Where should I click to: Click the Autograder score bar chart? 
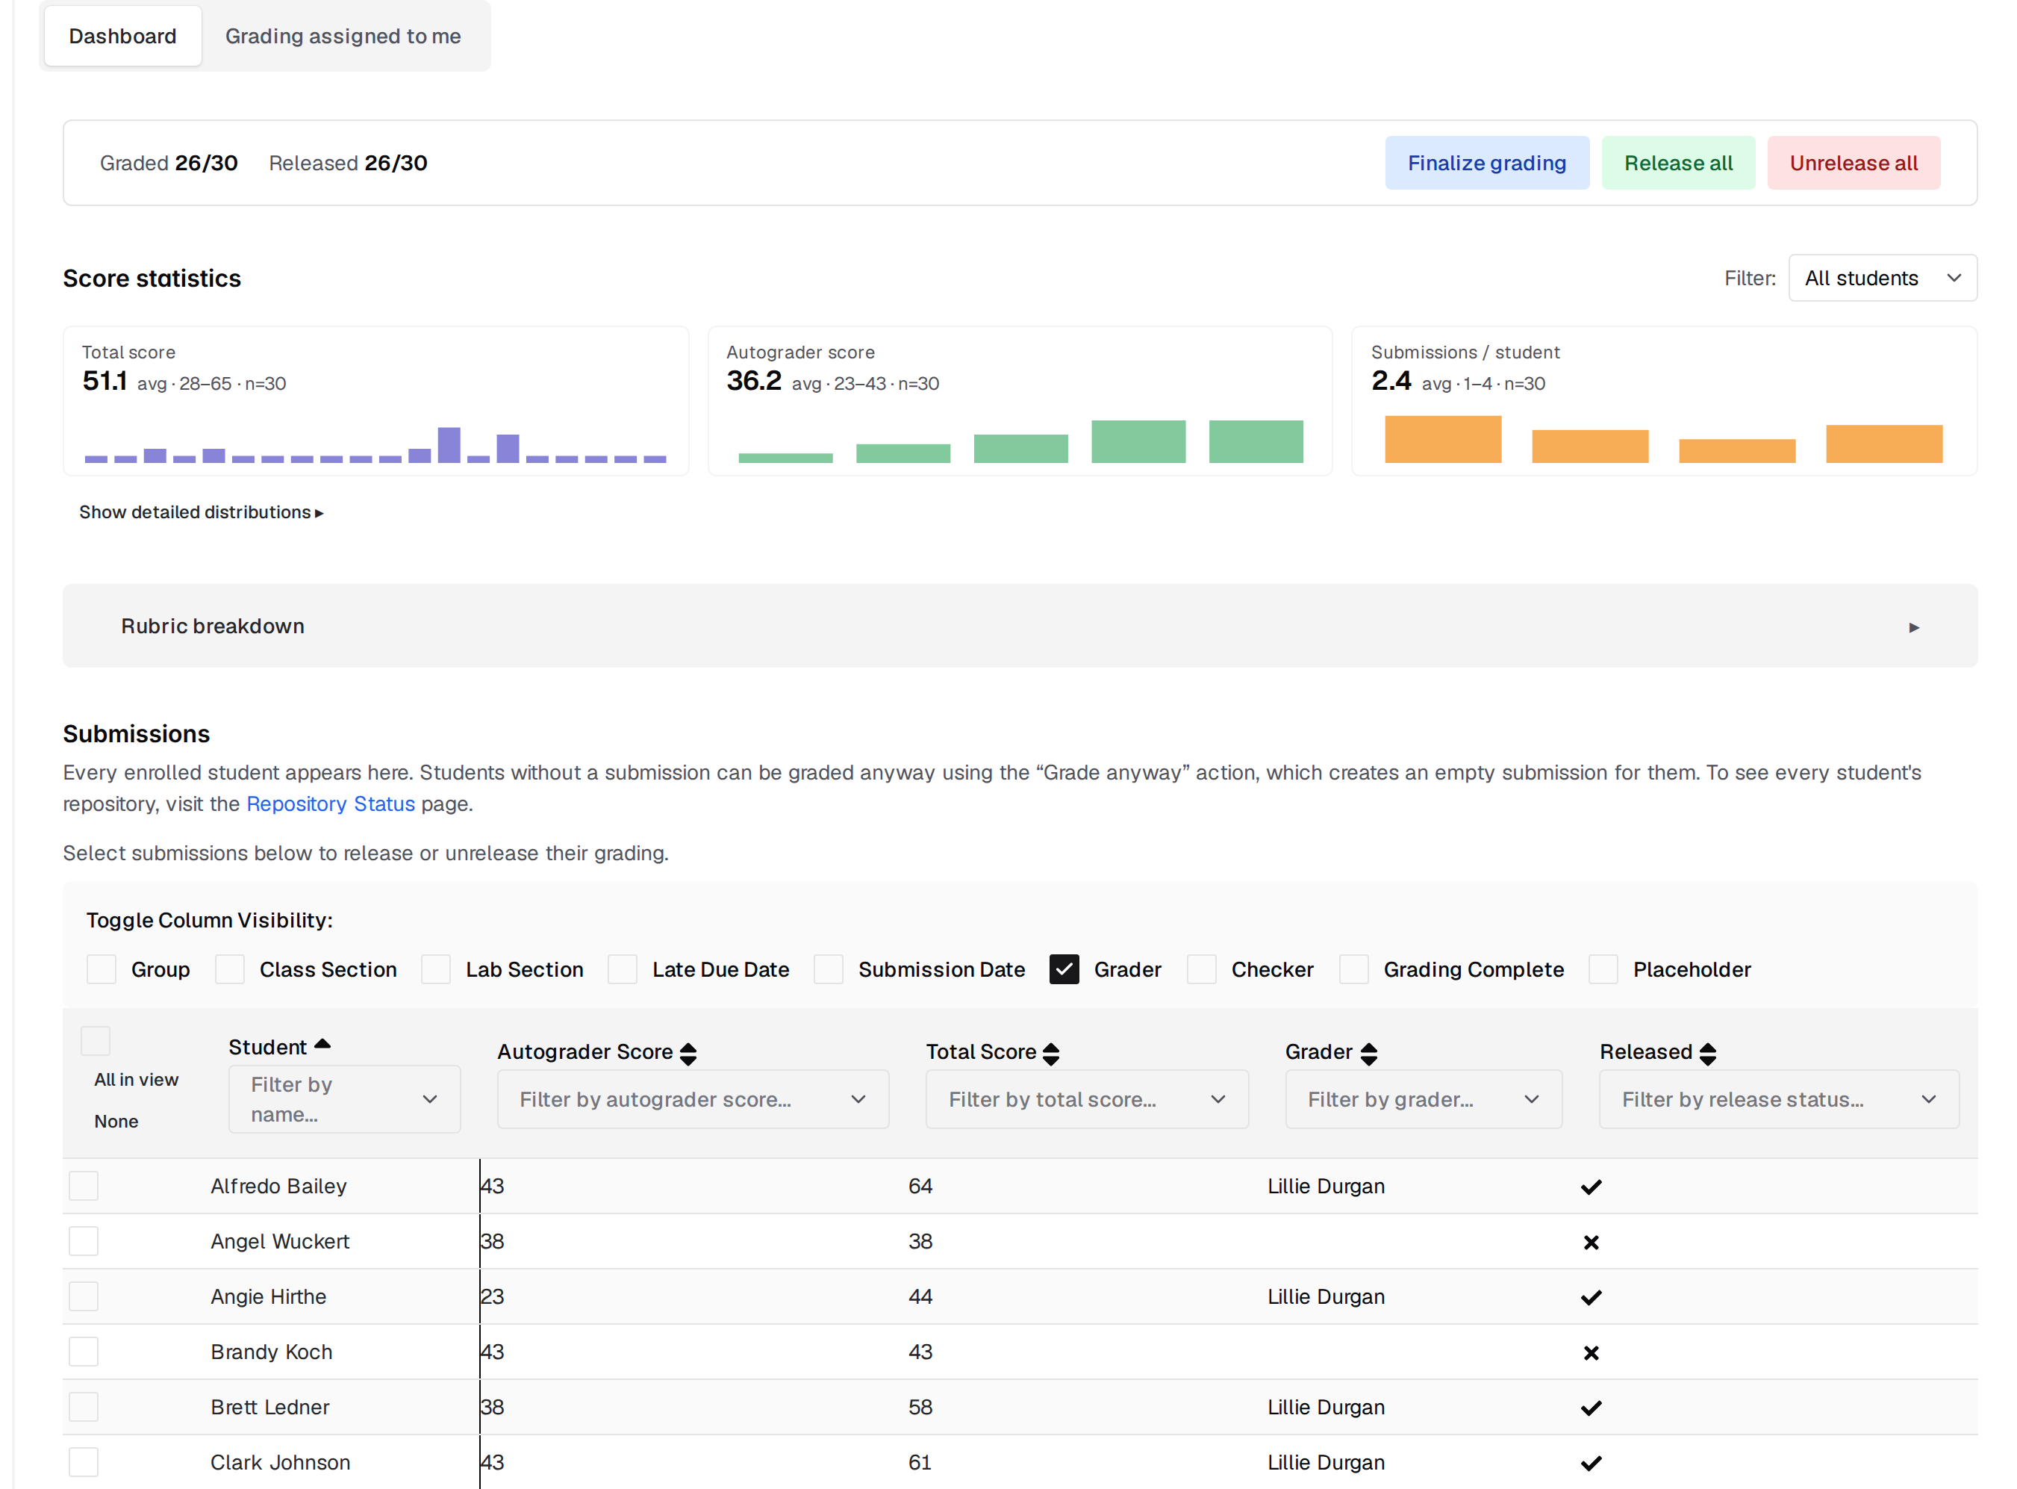[1020, 441]
